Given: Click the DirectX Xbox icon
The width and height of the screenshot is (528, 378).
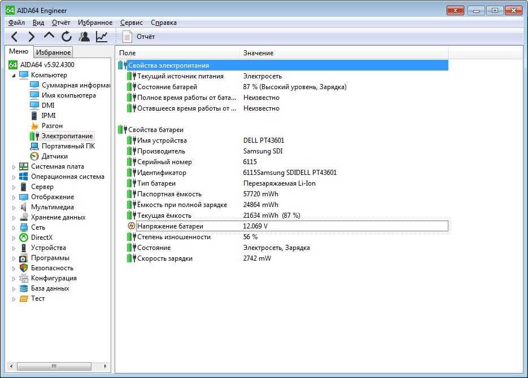Looking at the screenshot, I should coord(24,238).
